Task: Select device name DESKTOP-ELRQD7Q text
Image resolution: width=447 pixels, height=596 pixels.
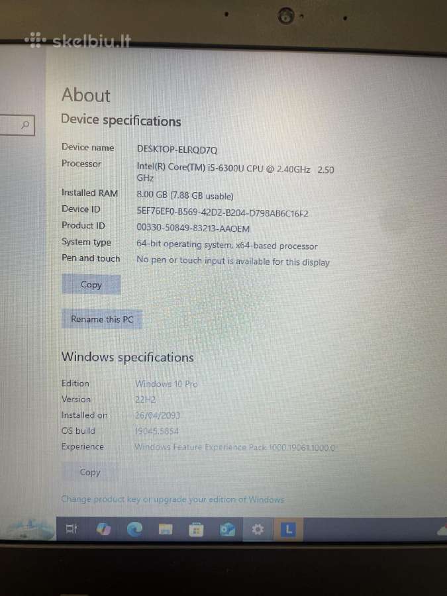Action: [177, 150]
